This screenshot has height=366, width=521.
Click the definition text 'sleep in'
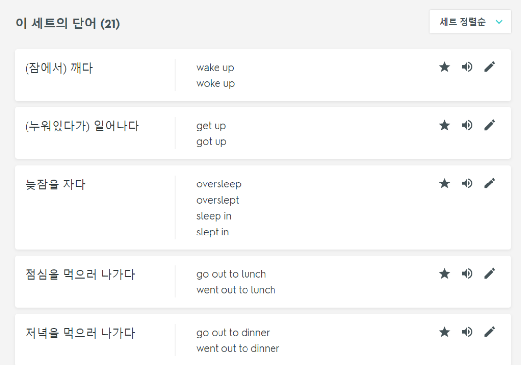(214, 216)
